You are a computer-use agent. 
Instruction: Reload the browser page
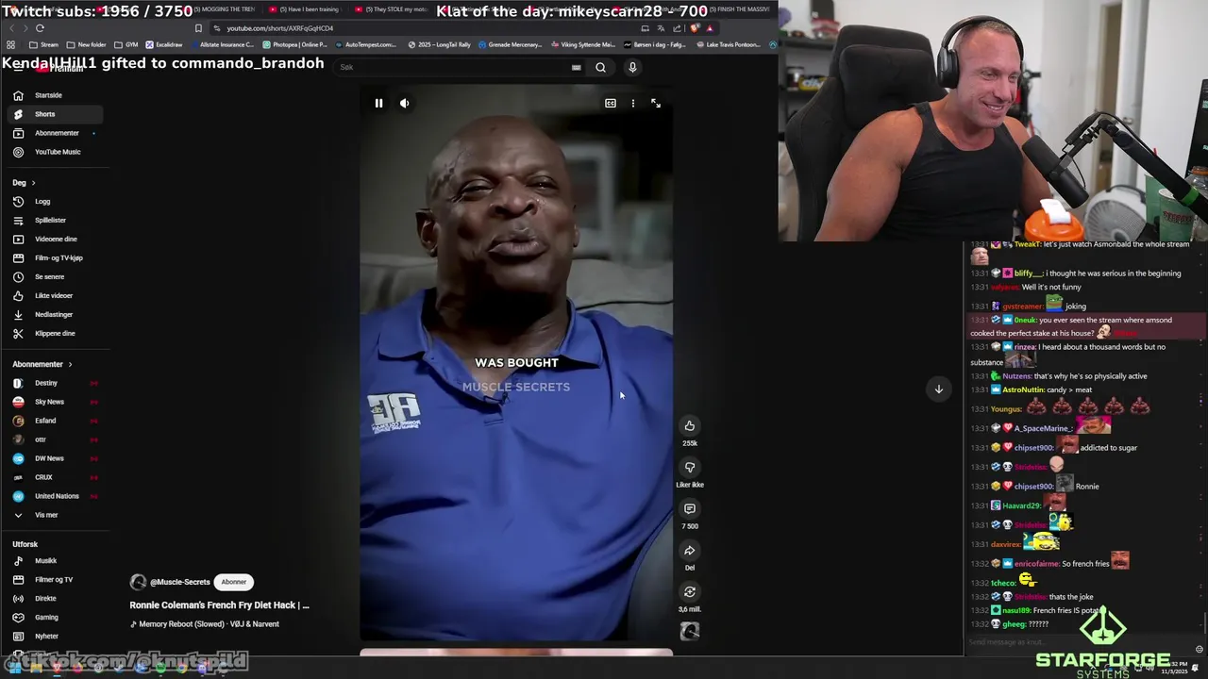[40, 28]
